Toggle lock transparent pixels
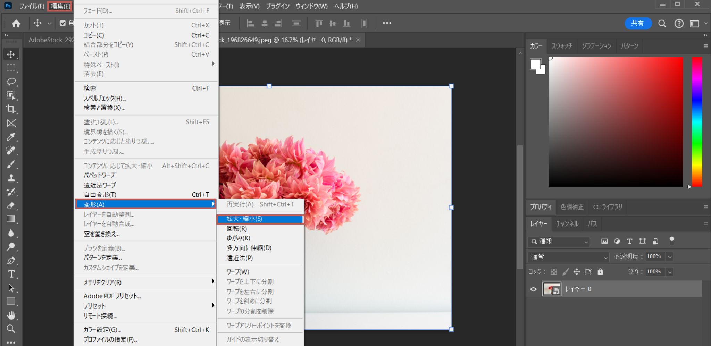 click(x=554, y=272)
